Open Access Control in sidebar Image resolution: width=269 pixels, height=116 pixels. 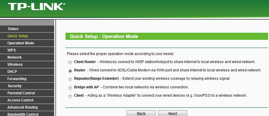coord(27,100)
